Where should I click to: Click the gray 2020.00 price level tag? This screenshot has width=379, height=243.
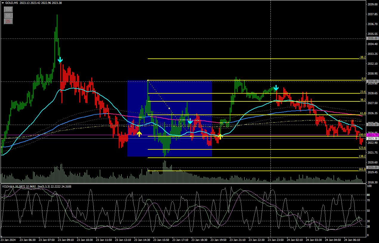[372, 168]
